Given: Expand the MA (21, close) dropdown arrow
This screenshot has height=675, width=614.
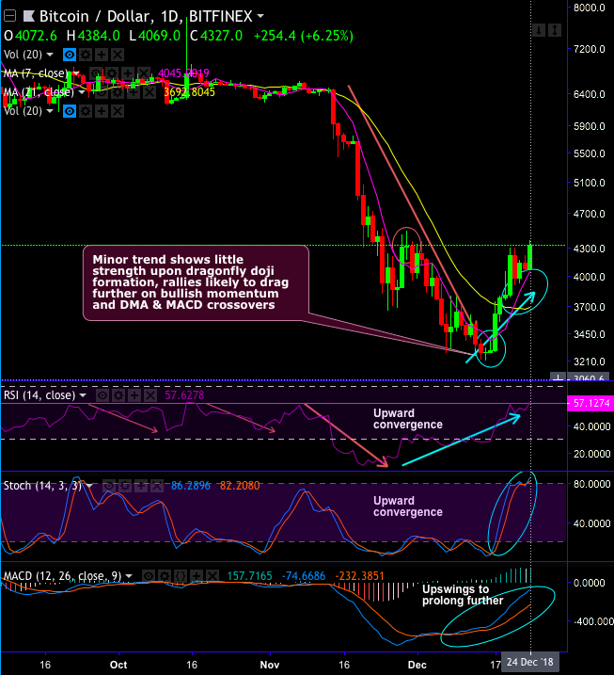Looking at the screenshot, I should click(81, 92).
